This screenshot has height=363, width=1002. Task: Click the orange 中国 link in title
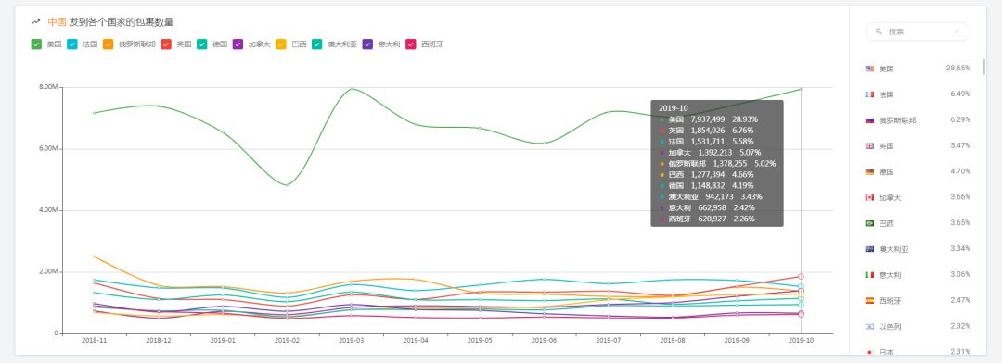[x=57, y=21]
